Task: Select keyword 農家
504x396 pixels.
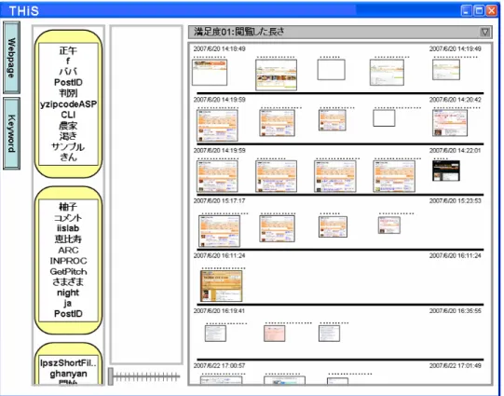Action: coord(68,126)
